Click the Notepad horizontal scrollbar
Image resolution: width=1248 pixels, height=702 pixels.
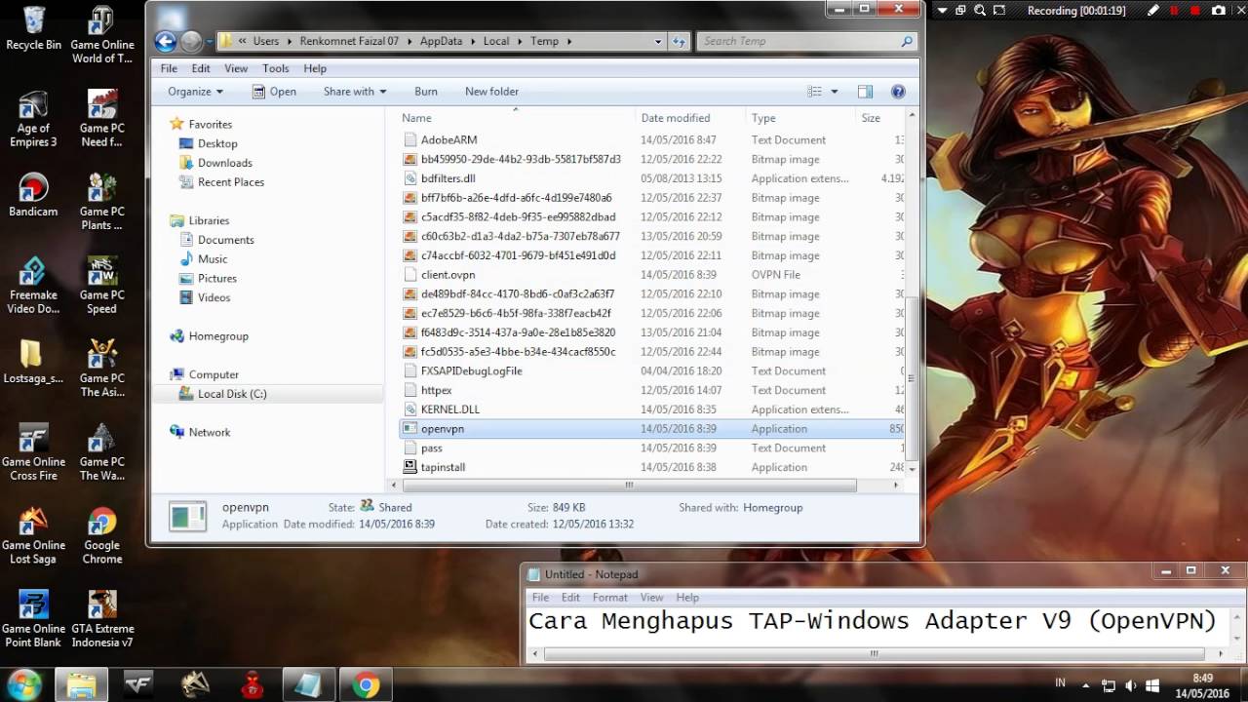click(x=874, y=653)
